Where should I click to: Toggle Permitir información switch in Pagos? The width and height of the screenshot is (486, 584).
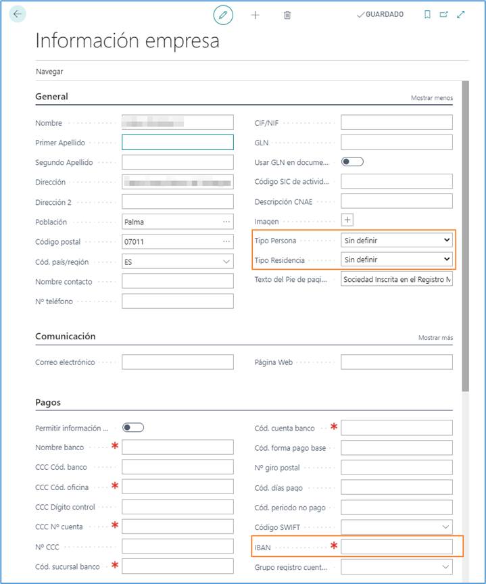tap(133, 427)
